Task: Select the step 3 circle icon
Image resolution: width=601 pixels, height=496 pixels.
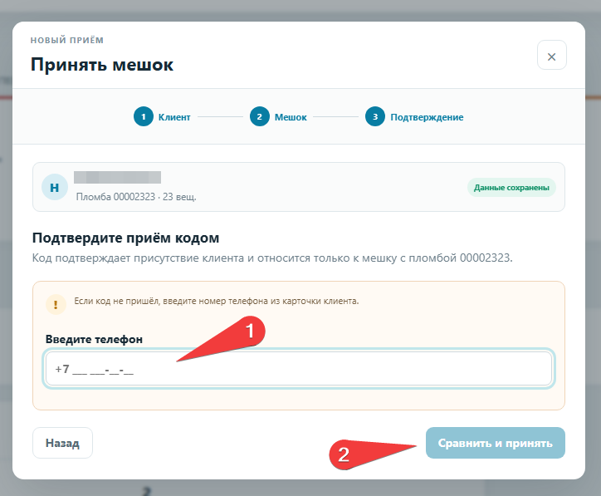Action: (375, 116)
